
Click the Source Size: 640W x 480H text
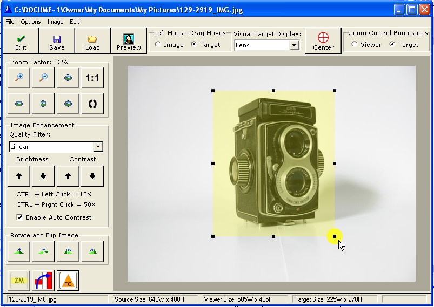(149, 299)
